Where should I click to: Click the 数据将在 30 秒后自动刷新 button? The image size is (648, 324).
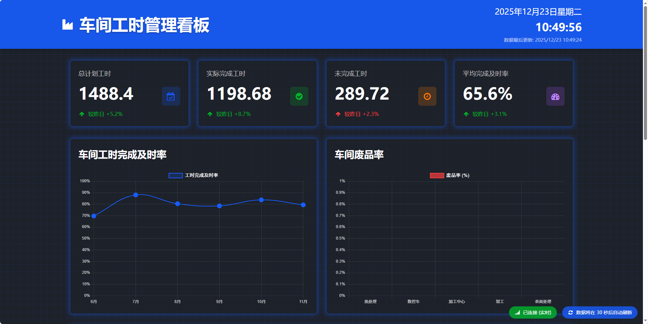(x=600, y=312)
